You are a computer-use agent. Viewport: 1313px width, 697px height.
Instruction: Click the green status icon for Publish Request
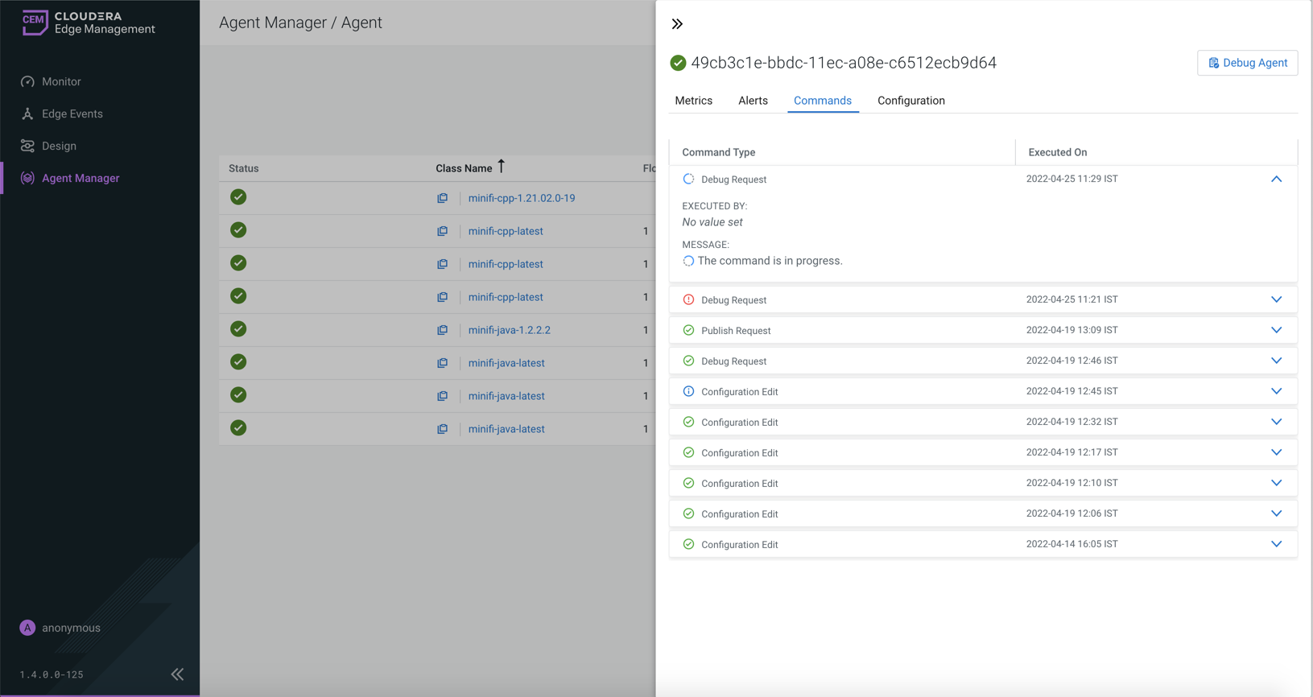coord(688,330)
